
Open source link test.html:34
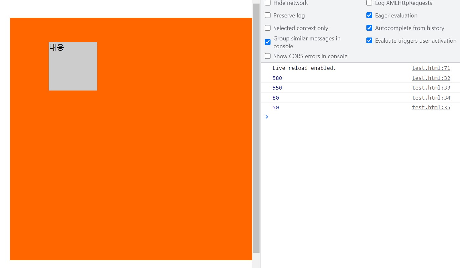tap(431, 98)
